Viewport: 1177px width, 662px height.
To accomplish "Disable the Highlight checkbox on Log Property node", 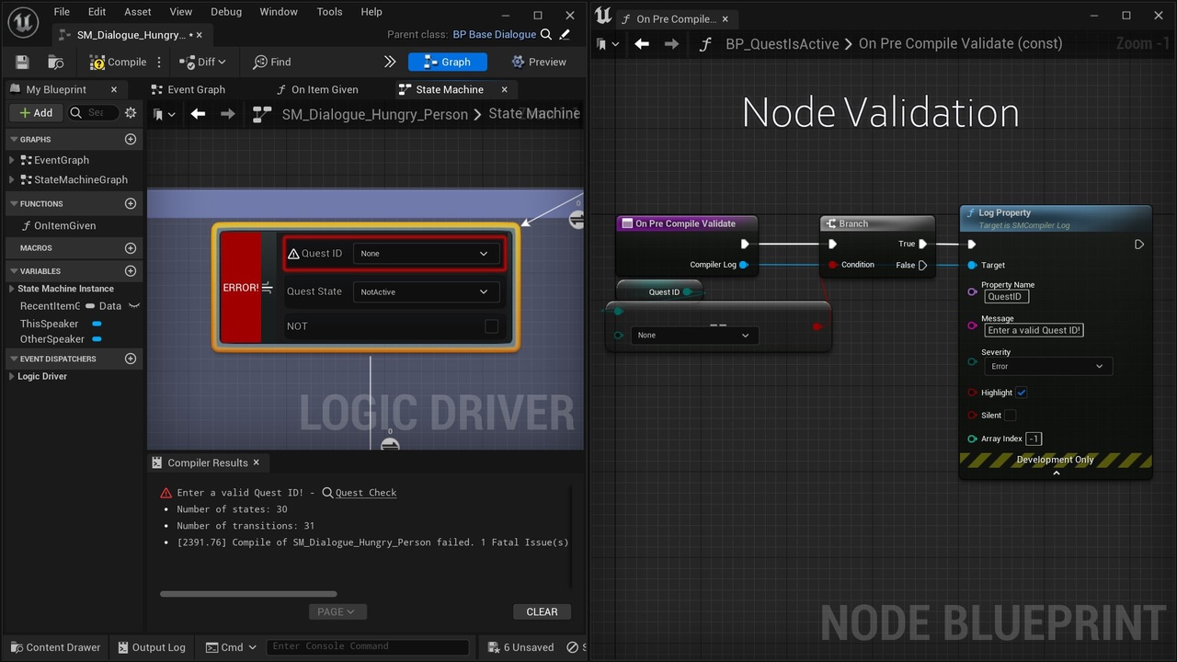I will click(x=1022, y=392).
